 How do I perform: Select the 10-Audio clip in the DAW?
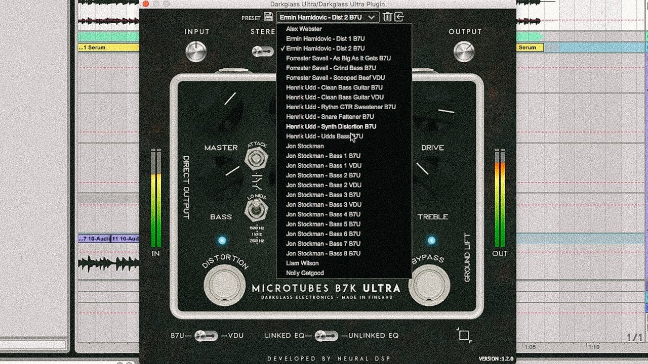point(108,238)
